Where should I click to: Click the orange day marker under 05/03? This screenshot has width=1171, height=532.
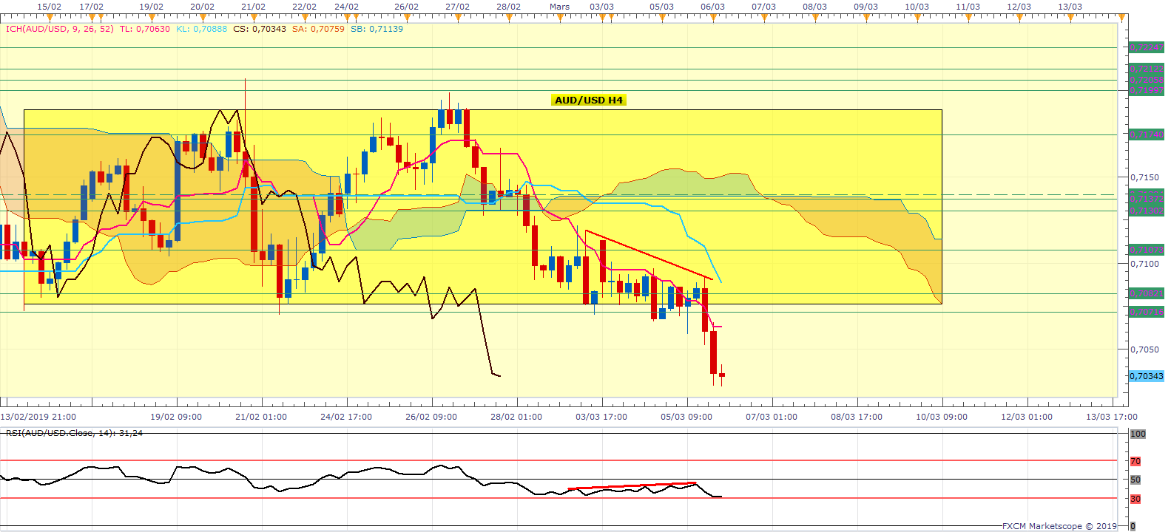[x=662, y=18]
